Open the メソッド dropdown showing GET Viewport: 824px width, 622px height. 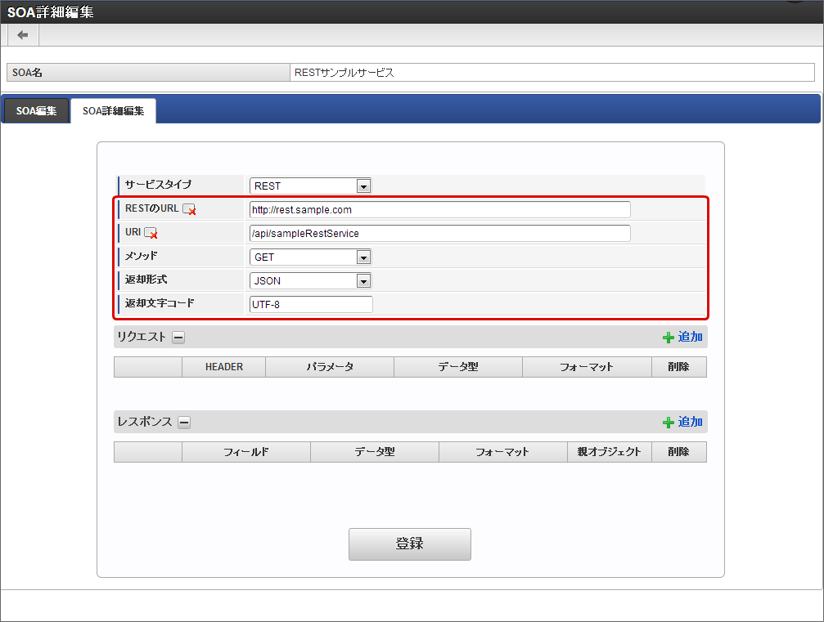click(x=311, y=257)
